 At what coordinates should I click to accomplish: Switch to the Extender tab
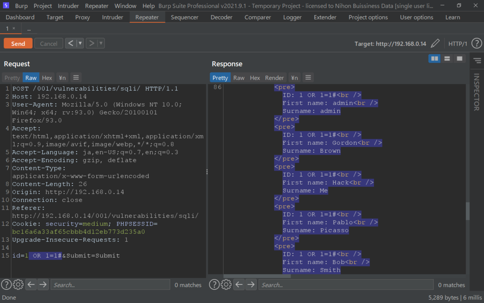point(325,17)
